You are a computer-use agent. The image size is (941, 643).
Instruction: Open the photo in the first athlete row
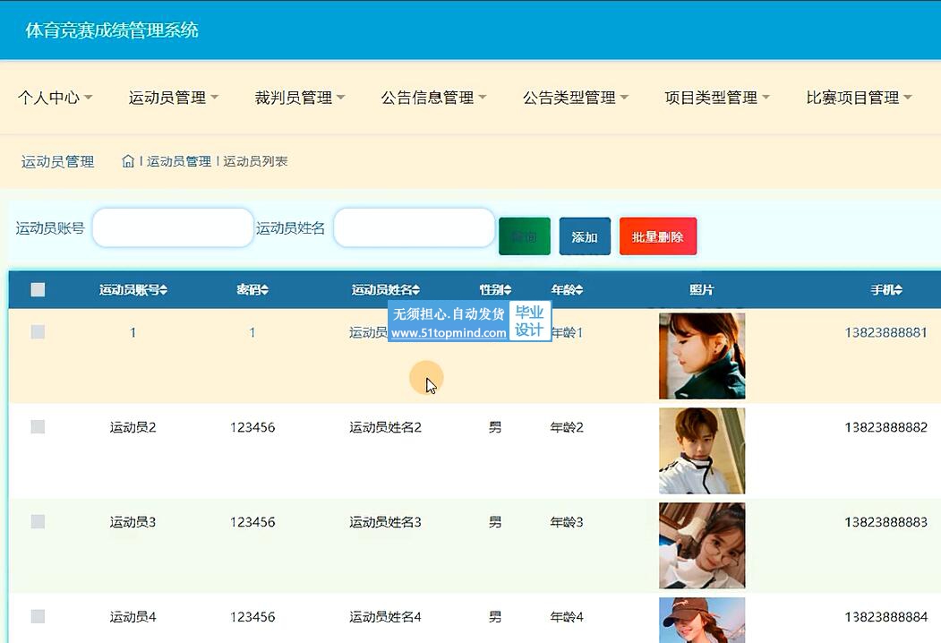702,356
